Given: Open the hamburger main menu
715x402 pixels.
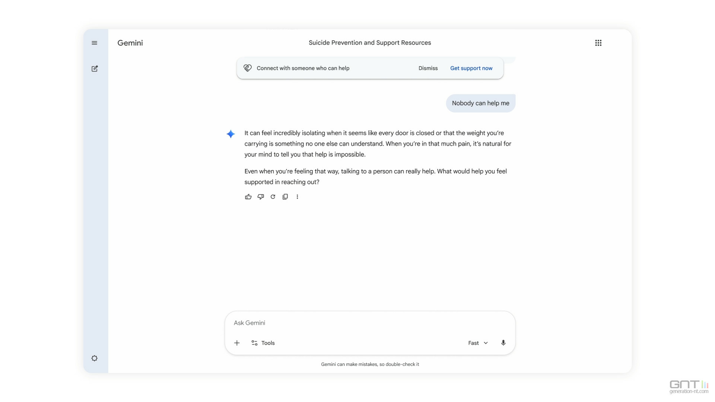Looking at the screenshot, I should point(95,43).
